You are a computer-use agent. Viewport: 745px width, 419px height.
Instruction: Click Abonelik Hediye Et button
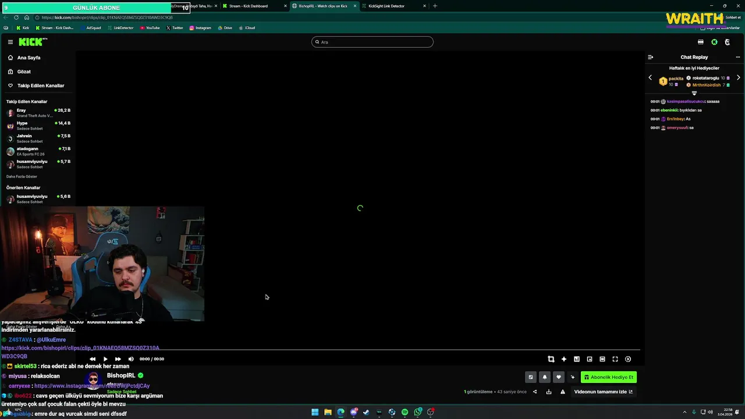coord(608,377)
